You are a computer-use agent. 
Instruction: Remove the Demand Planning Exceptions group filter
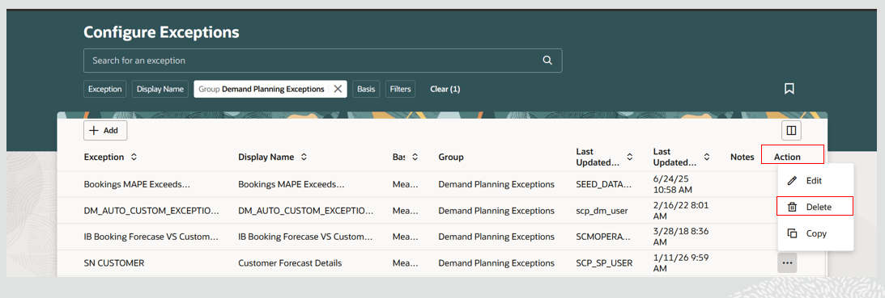[338, 89]
